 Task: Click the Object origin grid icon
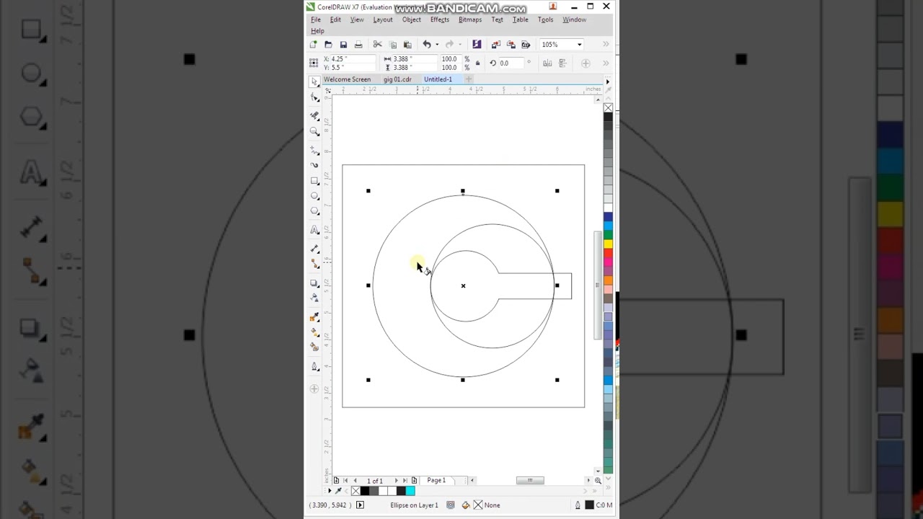(314, 63)
